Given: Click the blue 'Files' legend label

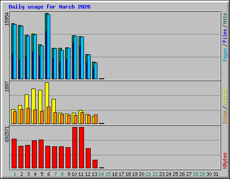Looking at the screenshot, I should click(x=225, y=36).
